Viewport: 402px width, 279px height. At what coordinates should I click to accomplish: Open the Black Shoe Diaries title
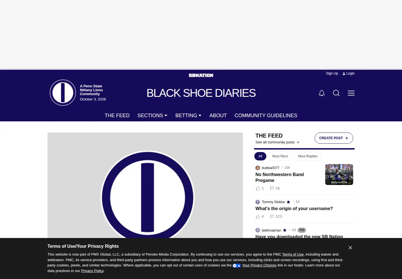click(x=201, y=93)
